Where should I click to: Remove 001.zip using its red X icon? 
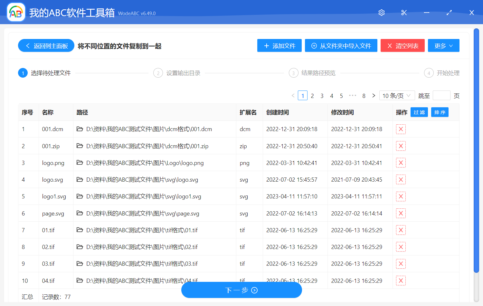pos(401,146)
